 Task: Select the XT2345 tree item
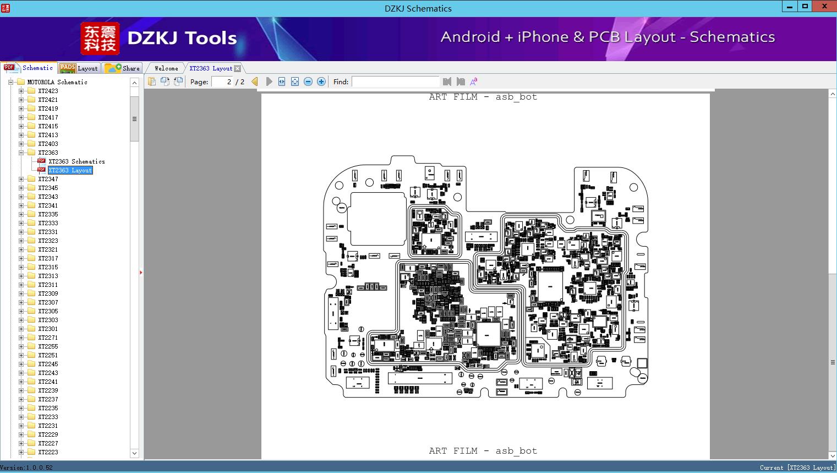click(x=48, y=188)
